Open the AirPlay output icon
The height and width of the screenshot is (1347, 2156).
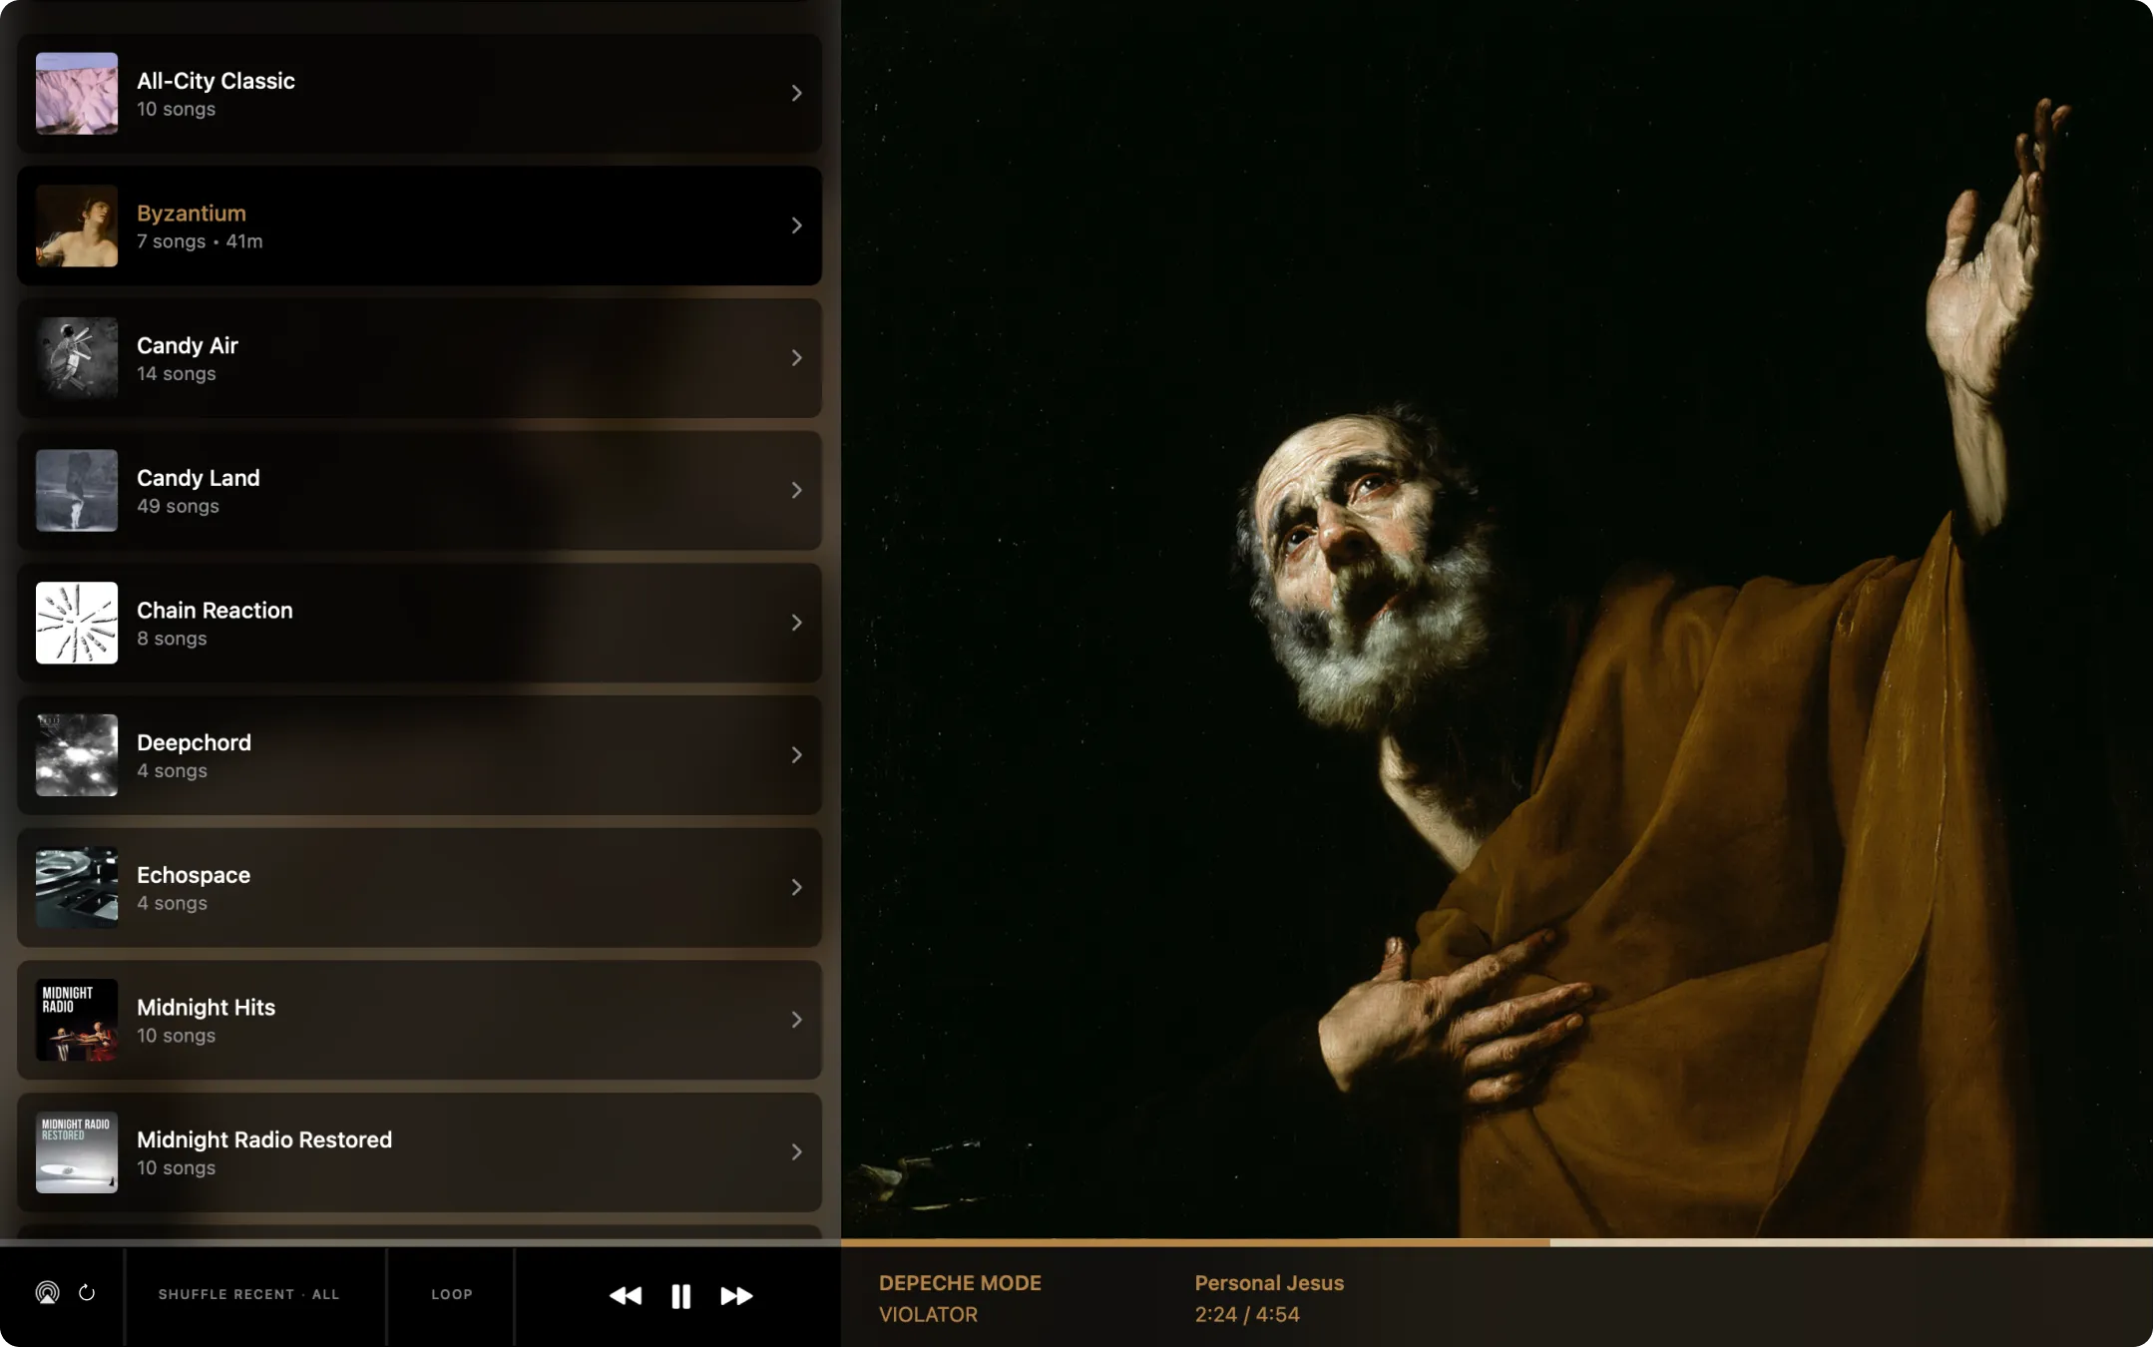point(47,1293)
